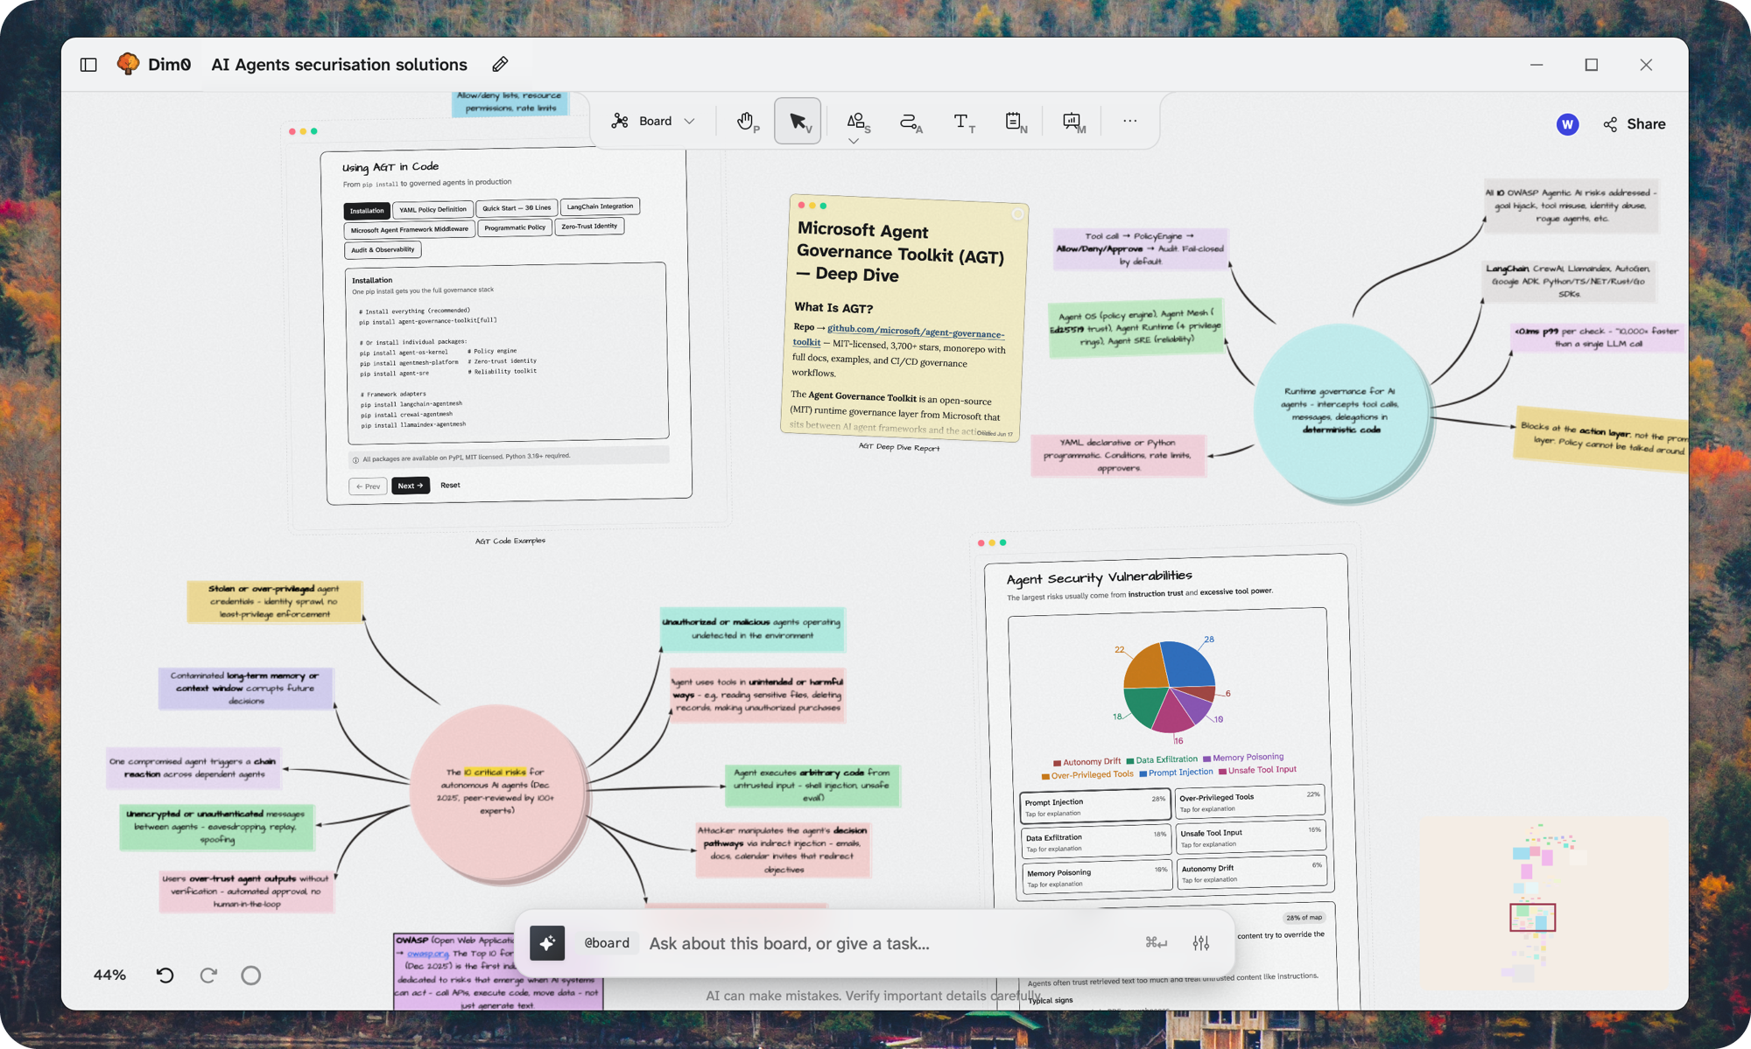Viewport: 1751px width, 1049px height.
Task: Choose the Connector arrow tool
Action: [910, 121]
